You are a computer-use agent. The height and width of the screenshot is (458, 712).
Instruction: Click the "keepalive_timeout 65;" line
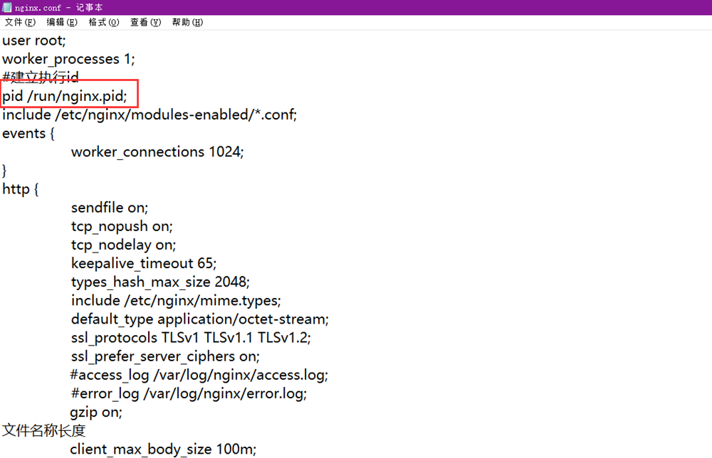[143, 263]
